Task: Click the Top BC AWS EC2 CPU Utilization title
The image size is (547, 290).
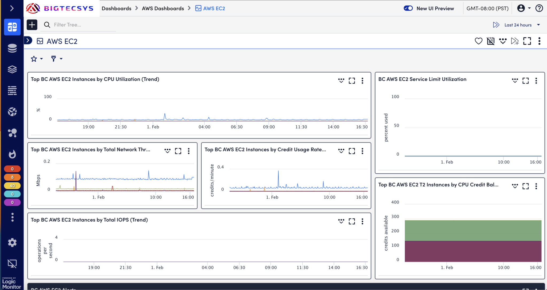Action: (x=95, y=79)
